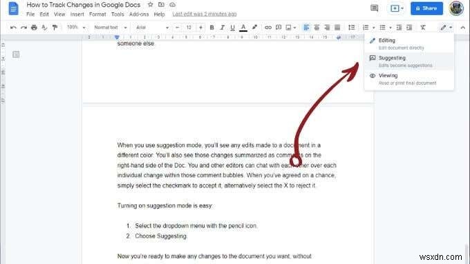Image resolution: width=470 pixels, height=264 pixels.
Task: Align text left
Action: [x=306, y=28]
